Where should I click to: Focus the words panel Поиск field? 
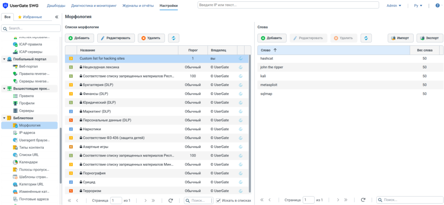click(x=410, y=200)
